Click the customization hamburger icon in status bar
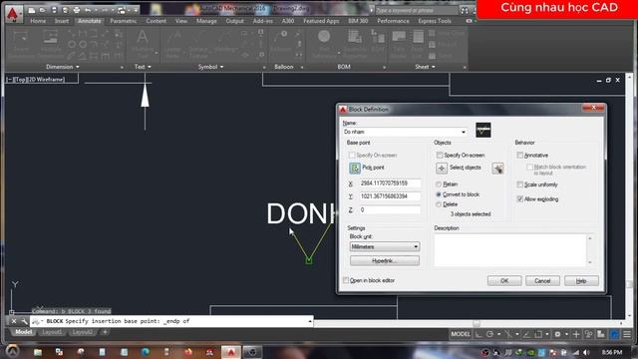 627,334
